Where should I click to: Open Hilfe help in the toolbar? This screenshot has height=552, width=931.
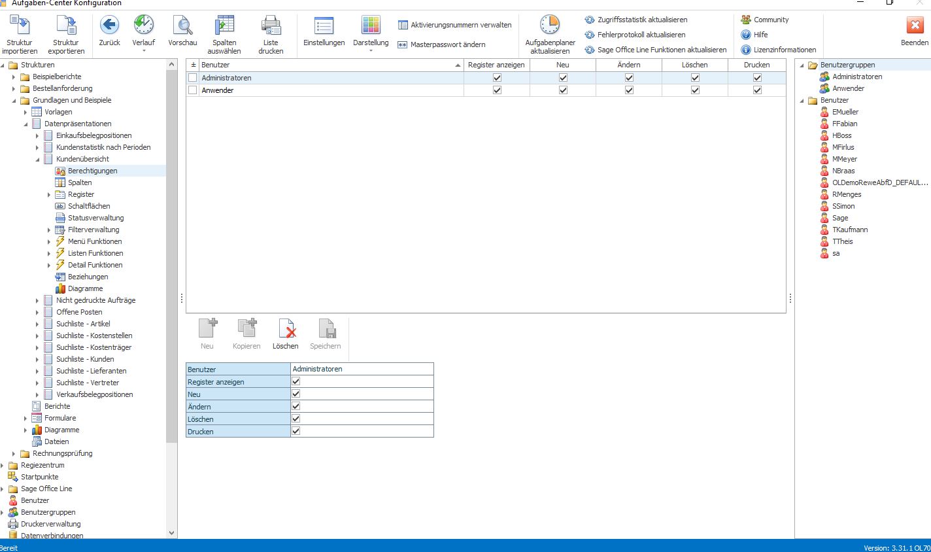point(754,35)
